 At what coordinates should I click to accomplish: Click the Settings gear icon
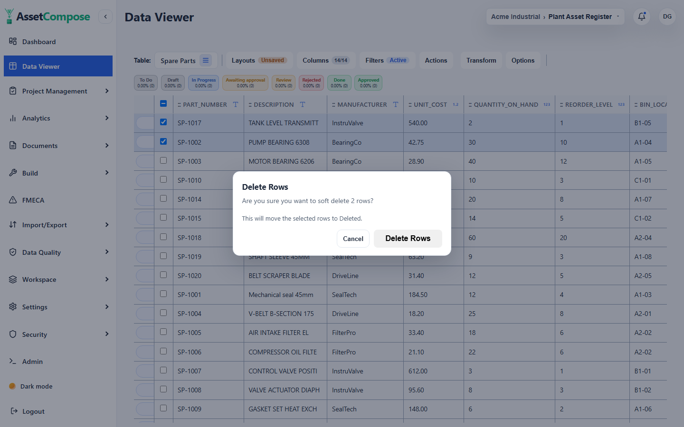point(13,306)
